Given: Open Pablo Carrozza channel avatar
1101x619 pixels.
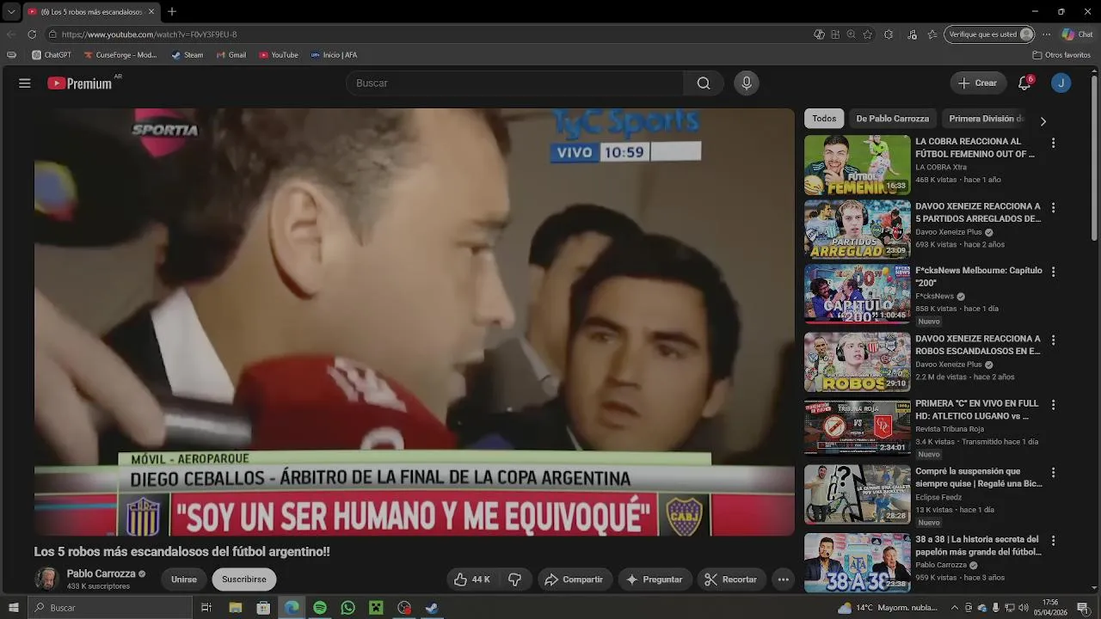Looking at the screenshot, I should click(46, 579).
